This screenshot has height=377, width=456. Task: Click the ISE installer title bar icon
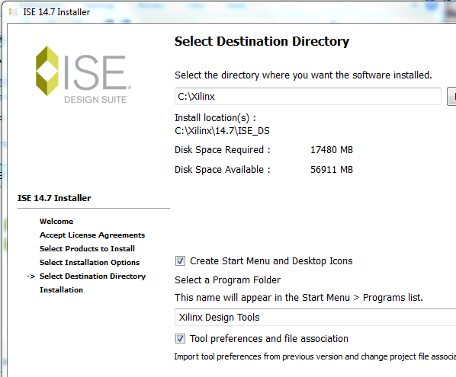(13, 12)
